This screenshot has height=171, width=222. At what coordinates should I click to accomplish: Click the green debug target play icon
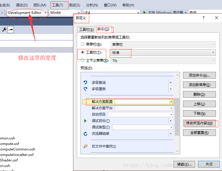pyautogui.click(x=85, y=121)
